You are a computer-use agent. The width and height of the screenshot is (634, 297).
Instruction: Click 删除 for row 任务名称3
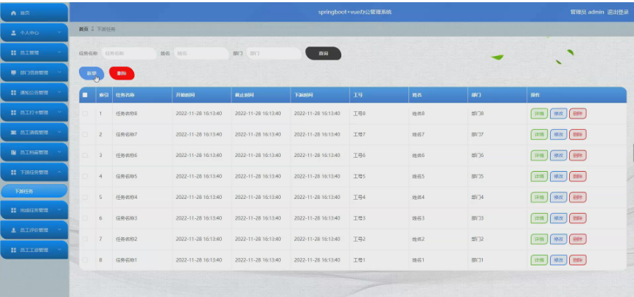coord(578,218)
